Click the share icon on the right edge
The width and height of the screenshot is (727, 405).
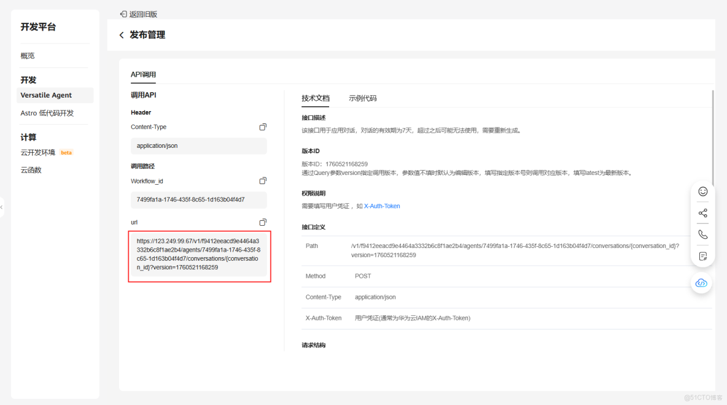pos(702,212)
